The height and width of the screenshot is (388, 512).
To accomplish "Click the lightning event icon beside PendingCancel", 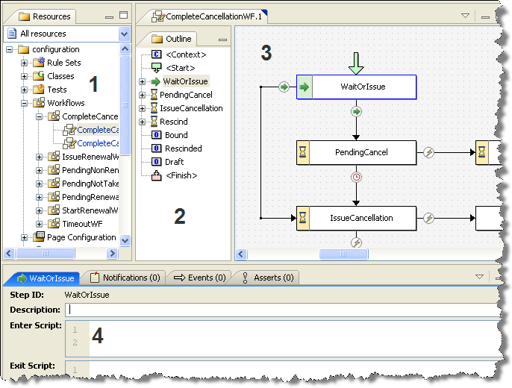I will 429,152.
